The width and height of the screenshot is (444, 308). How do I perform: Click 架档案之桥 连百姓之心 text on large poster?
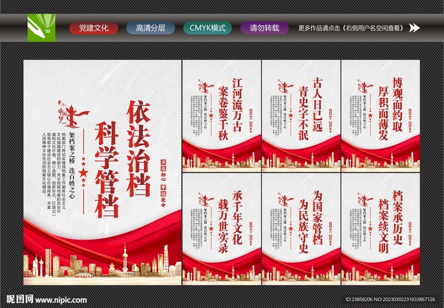click(x=72, y=165)
